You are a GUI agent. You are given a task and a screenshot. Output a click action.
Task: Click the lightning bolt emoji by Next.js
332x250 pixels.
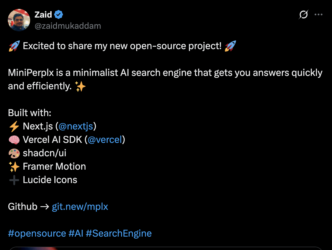(14, 126)
